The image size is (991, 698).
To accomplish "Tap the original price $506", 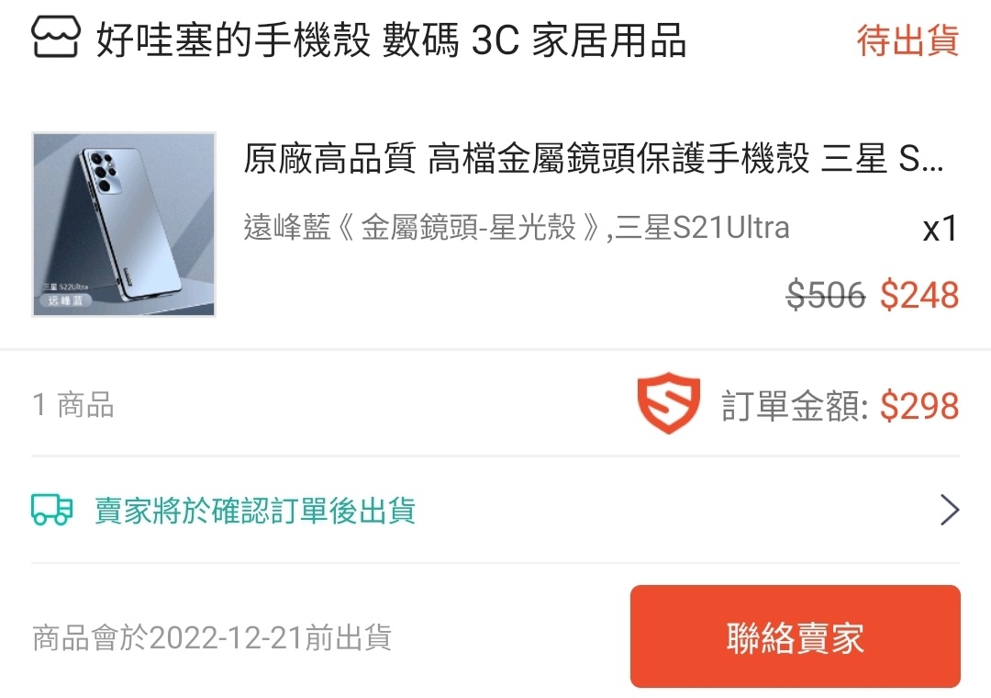I will tap(826, 295).
